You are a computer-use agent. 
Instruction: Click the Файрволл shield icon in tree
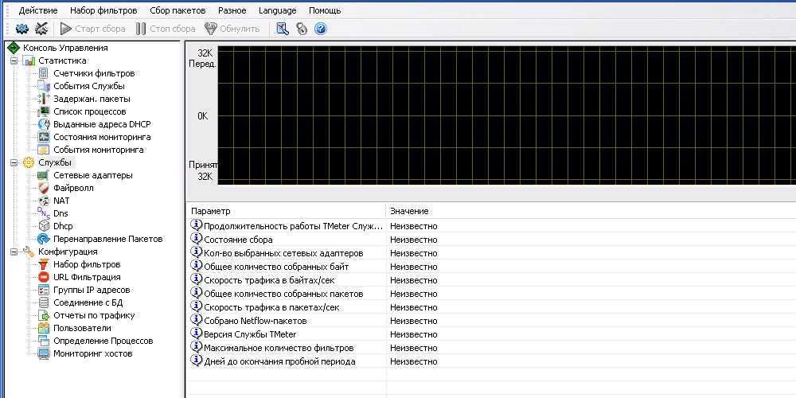pyautogui.click(x=45, y=188)
